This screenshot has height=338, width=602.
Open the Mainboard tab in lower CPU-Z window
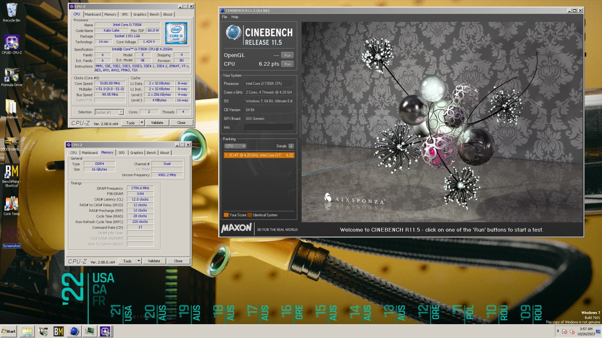90,152
